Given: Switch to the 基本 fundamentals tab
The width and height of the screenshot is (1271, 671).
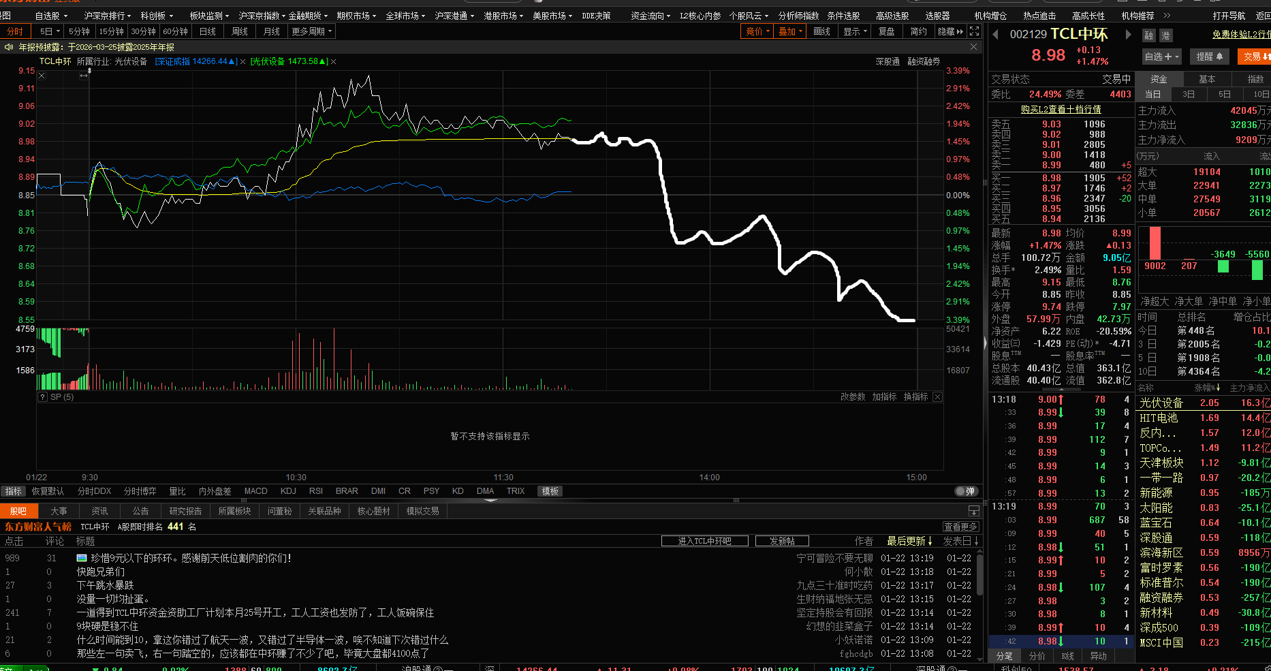Looking at the screenshot, I should point(1207,79).
